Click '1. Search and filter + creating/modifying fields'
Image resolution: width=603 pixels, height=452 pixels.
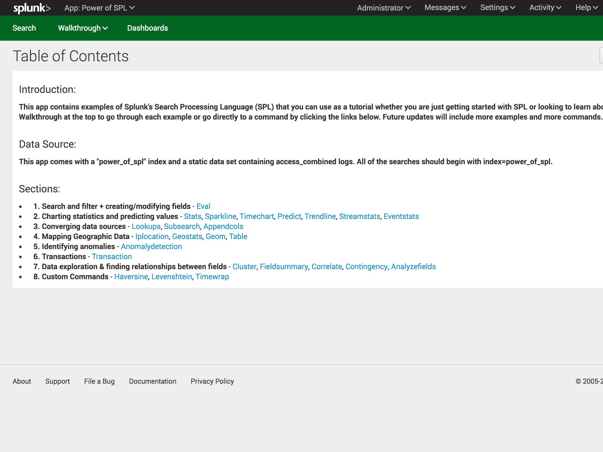click(112, 206)
